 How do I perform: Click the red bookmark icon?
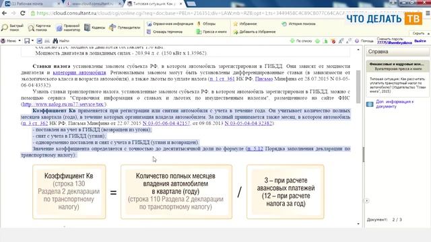point(333,41)
